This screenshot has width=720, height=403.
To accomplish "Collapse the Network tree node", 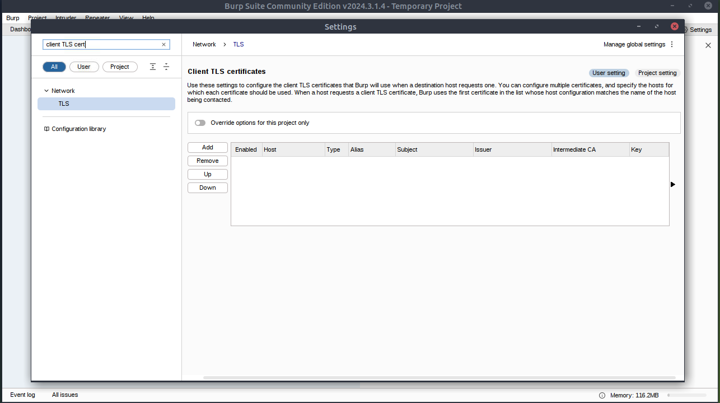I will pos(46,91).
